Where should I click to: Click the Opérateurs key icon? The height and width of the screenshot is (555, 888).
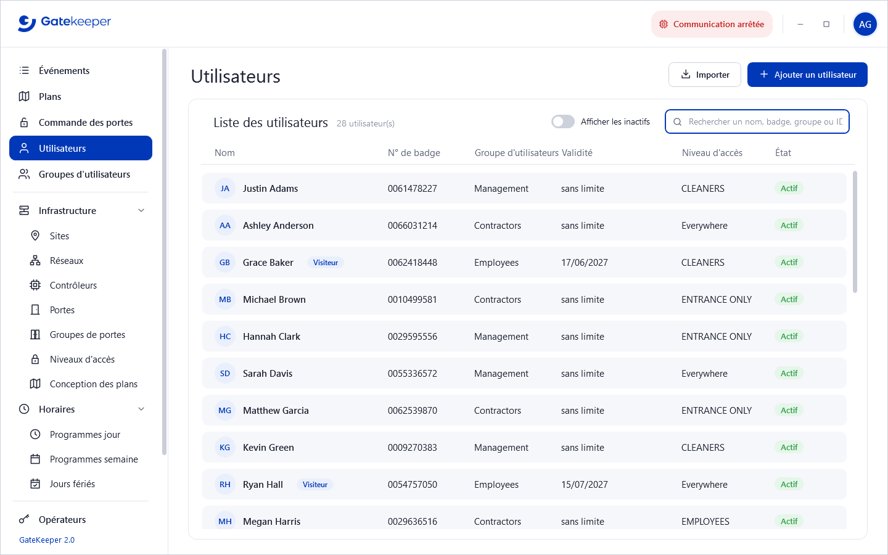(x=24, y=519)
